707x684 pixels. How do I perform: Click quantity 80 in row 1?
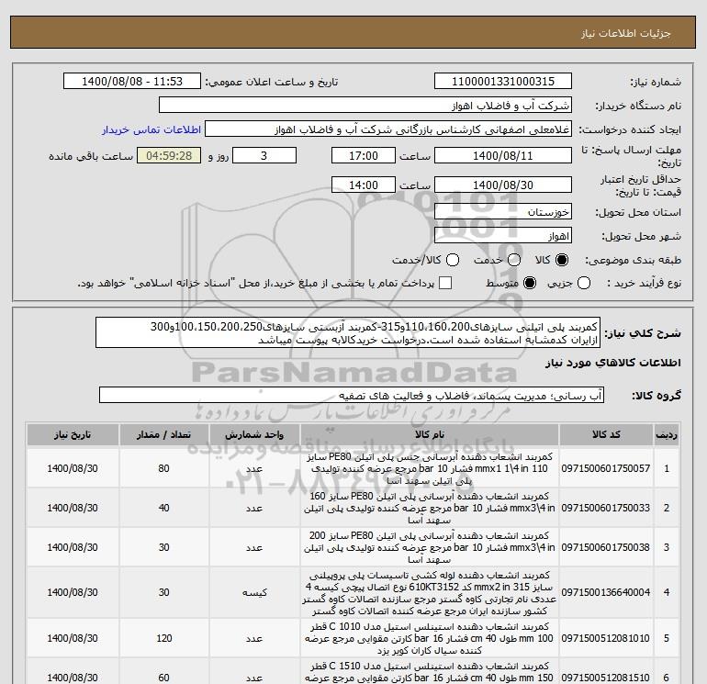(163, 469)
